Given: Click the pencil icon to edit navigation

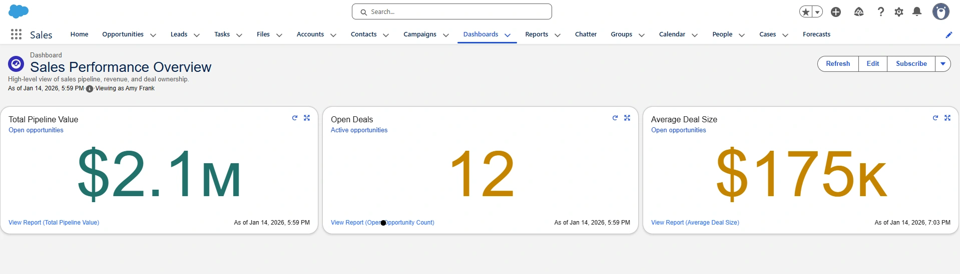Looking at the screenshot, I should pos(948,35).
